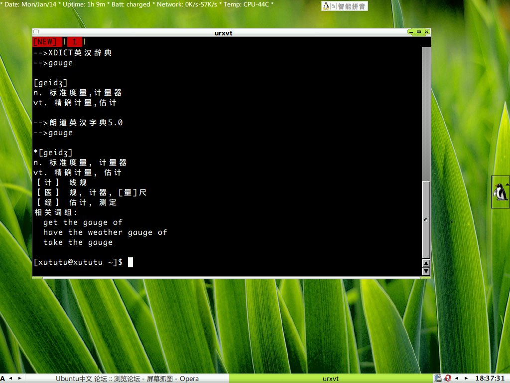
Task: Click the phrase 'have the weather gauge of'
Action: coord(106,232)
